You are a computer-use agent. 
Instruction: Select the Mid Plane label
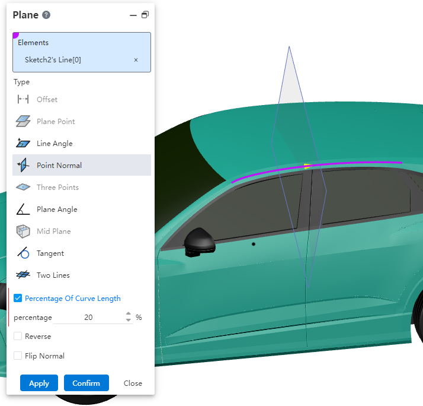[x=54, y=231]
